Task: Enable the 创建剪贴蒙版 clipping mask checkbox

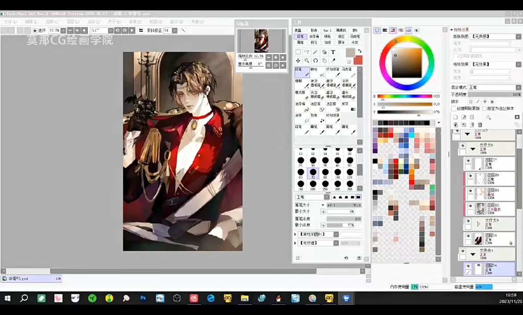Action: pos(454,108)
